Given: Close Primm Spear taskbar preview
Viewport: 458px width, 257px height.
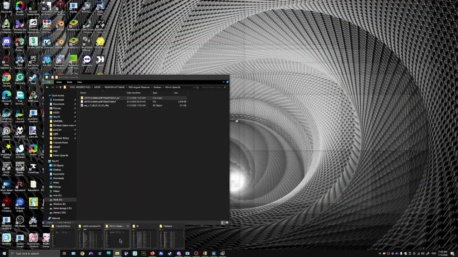Looking at the screenshot, I should (x=128, y=226).
